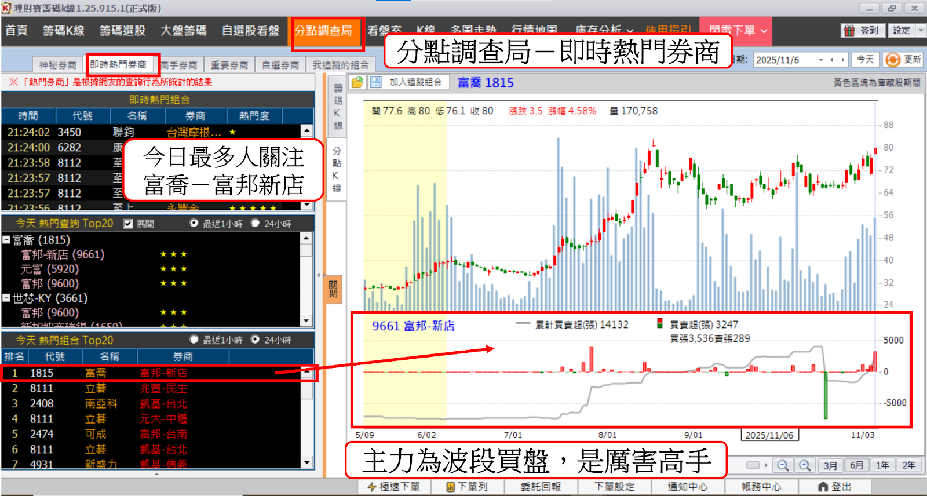Set chart range to 2年
Image resolution: width=927 pixels, height=496 pixels.
tap(909, 465)
